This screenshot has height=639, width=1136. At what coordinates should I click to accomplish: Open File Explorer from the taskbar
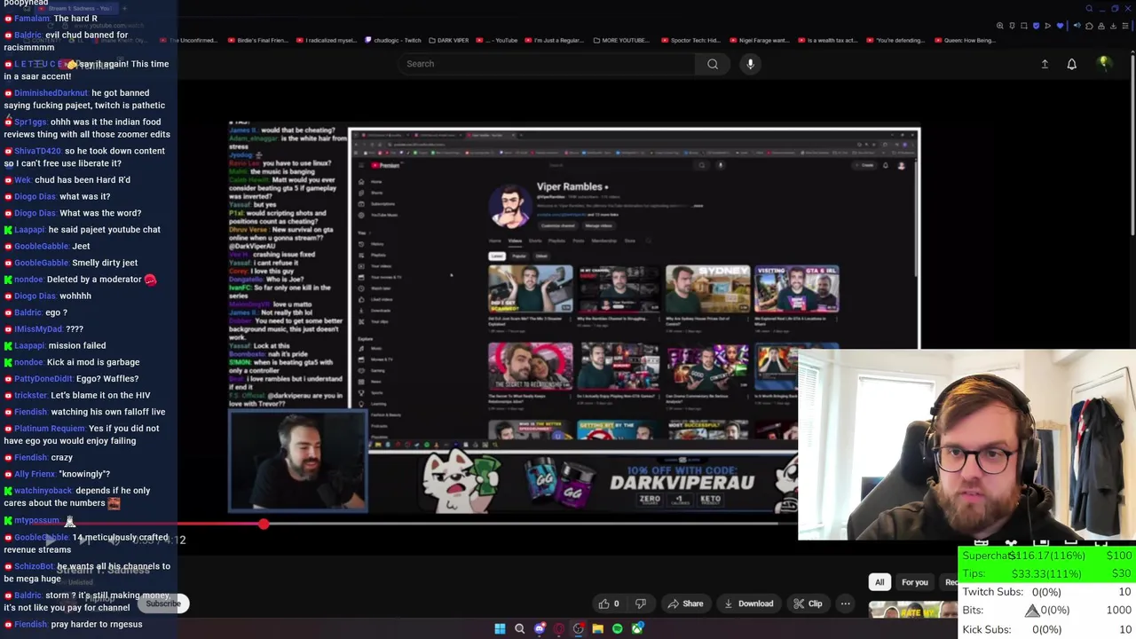coord(598,628)
